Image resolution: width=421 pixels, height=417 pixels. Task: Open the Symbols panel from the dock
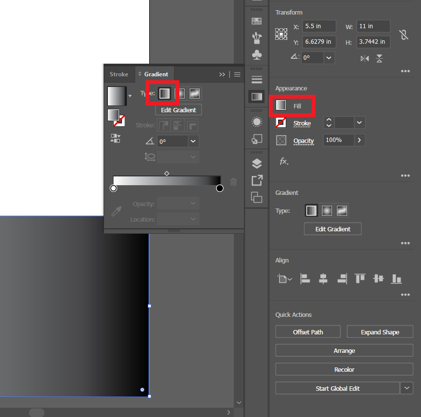(257, 55)
